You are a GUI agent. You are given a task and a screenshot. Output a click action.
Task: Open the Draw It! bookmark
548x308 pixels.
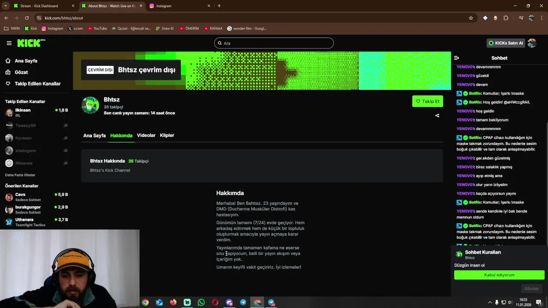tap(164, 29)
